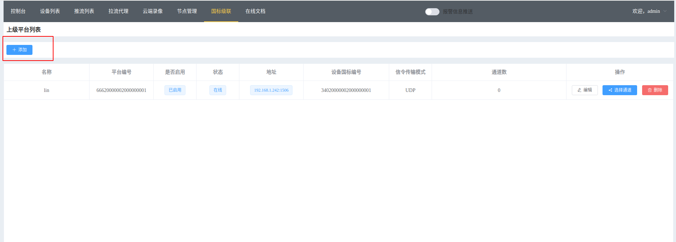Viewport: 676px width, 242px height.
Task: Click the plus icon in add button
Action: (14, 50)
